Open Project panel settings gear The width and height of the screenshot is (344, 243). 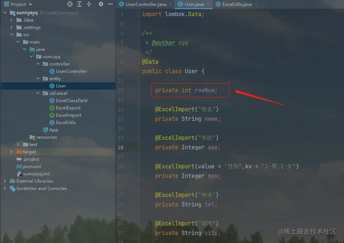[x=101, y=4]
